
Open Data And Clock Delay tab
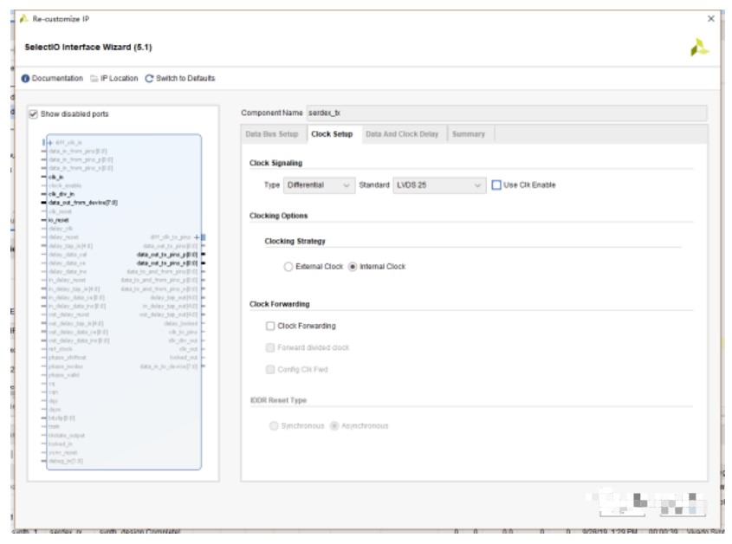[x=402, y=134]
